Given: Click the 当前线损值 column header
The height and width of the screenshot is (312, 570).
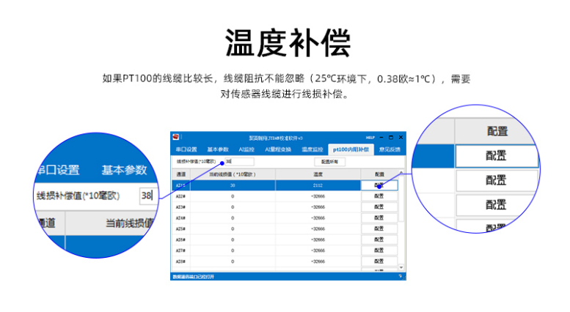Looking at the screenshot, I should click(233, 174).
